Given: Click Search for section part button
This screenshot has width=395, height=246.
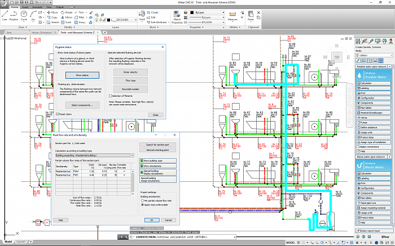Looking at the screenshot, I should (x=157, y=145).
